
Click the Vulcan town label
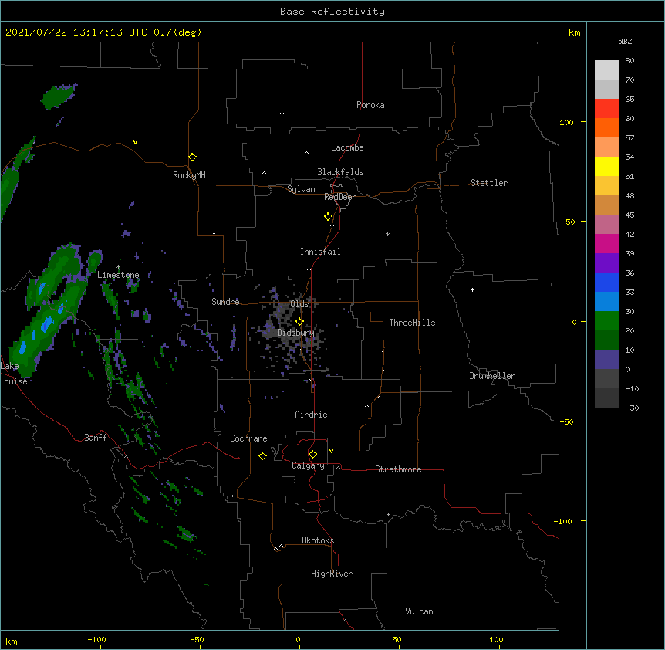click(419, 611)
